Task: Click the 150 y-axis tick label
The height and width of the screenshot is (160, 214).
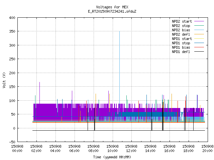Action: point(12,87)
